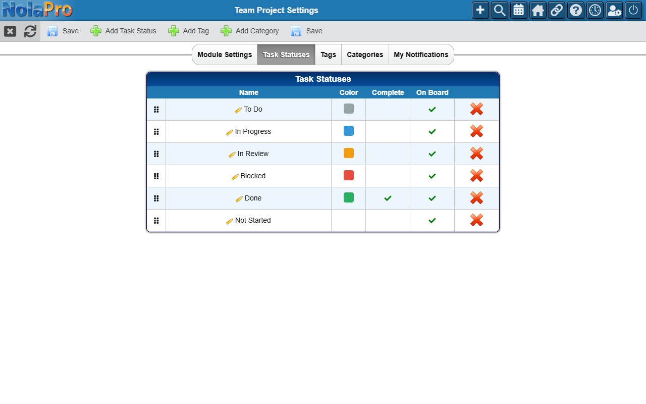The height and width of the screenshot is (404, 646).
Task: Edit In Progress status via pencil icon
Action: click(x=230, y=132)
